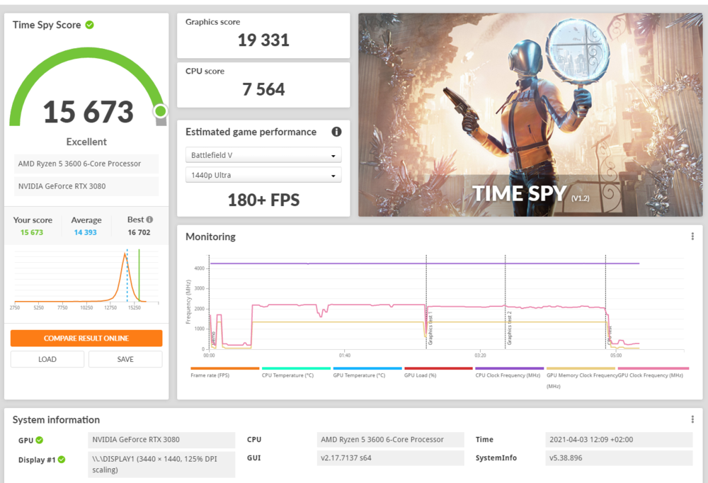This screenshot has width=708, height=483.
Task: Click the Graphics test 2 marker in the chart
Action: click(x=506, y=319)
